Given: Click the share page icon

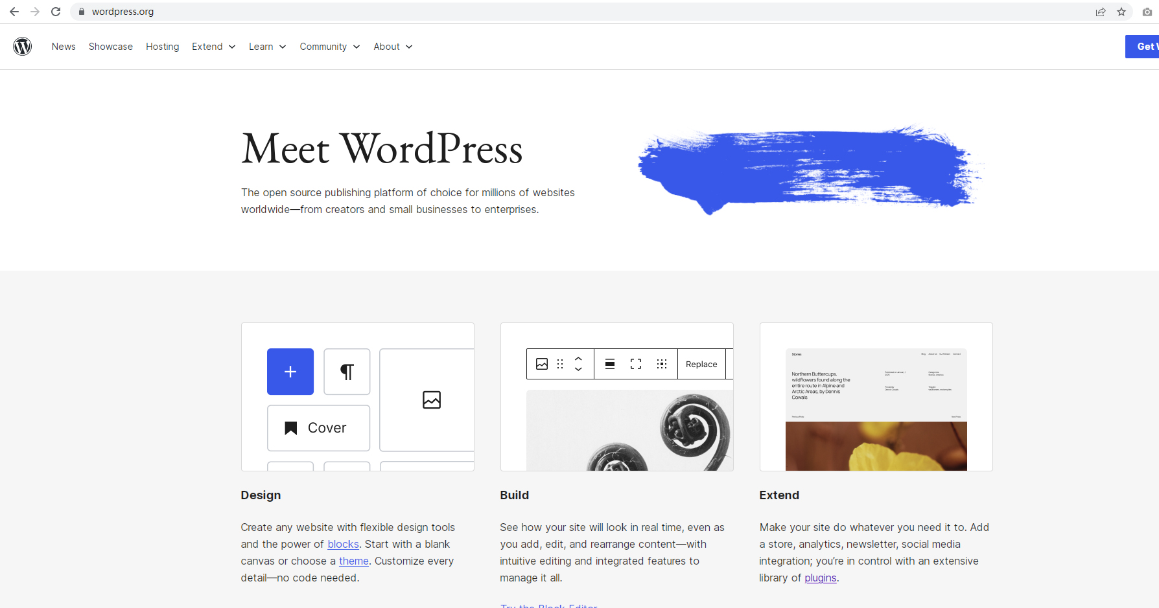Looking at the screenshot, I should tap(1101, 12).
